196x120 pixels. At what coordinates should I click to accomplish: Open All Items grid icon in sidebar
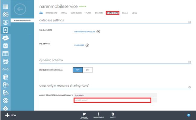coord(5,7)
